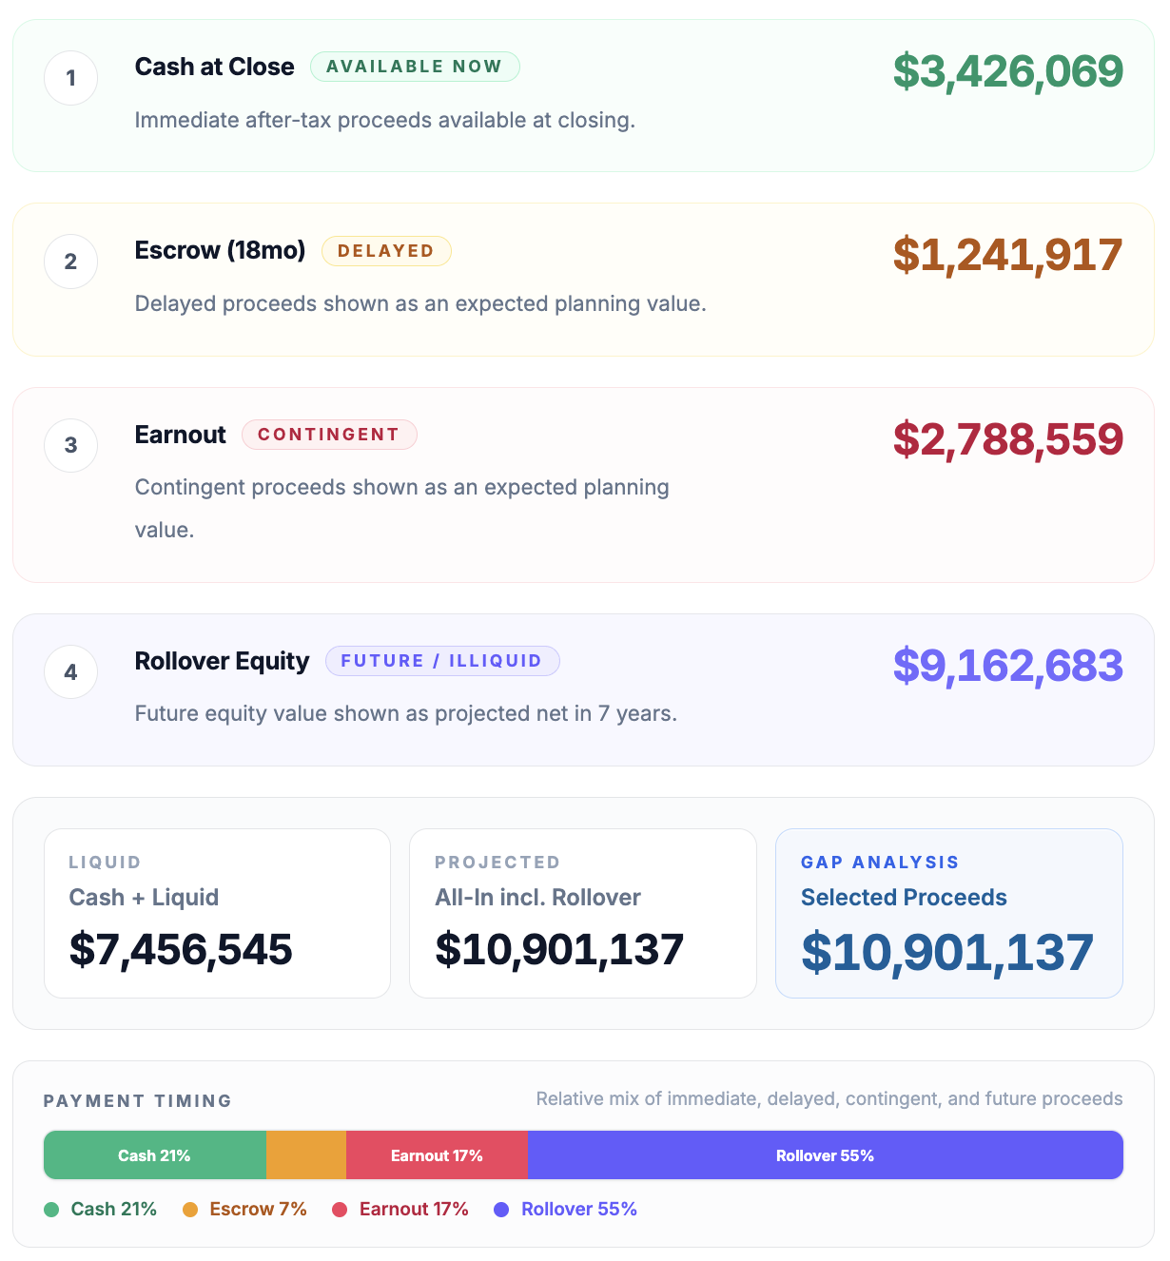
Task: Click the purple Rollover legend dot
Action: pos(501,1210)
